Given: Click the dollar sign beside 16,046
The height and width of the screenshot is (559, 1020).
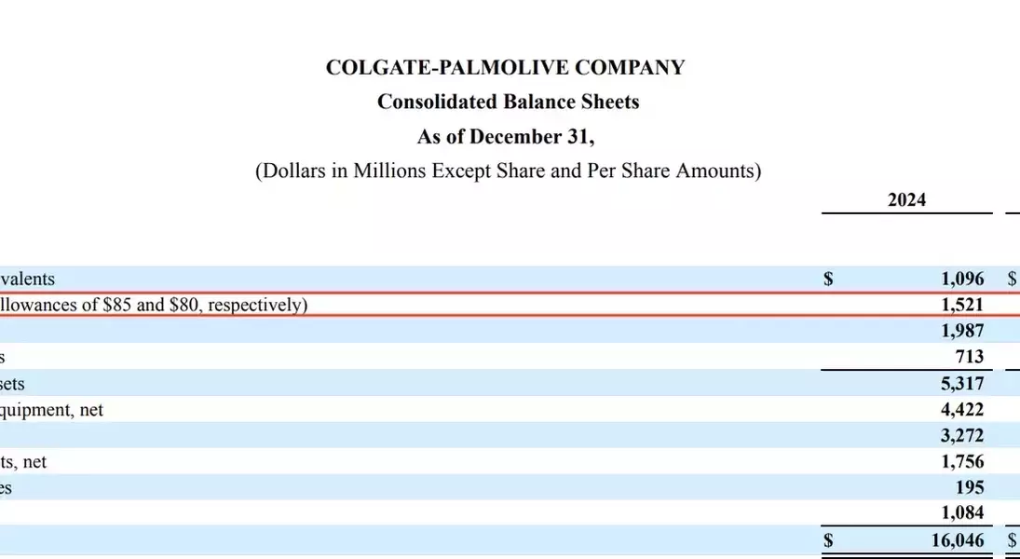Looking at the screenshot, I should [827, 541].
